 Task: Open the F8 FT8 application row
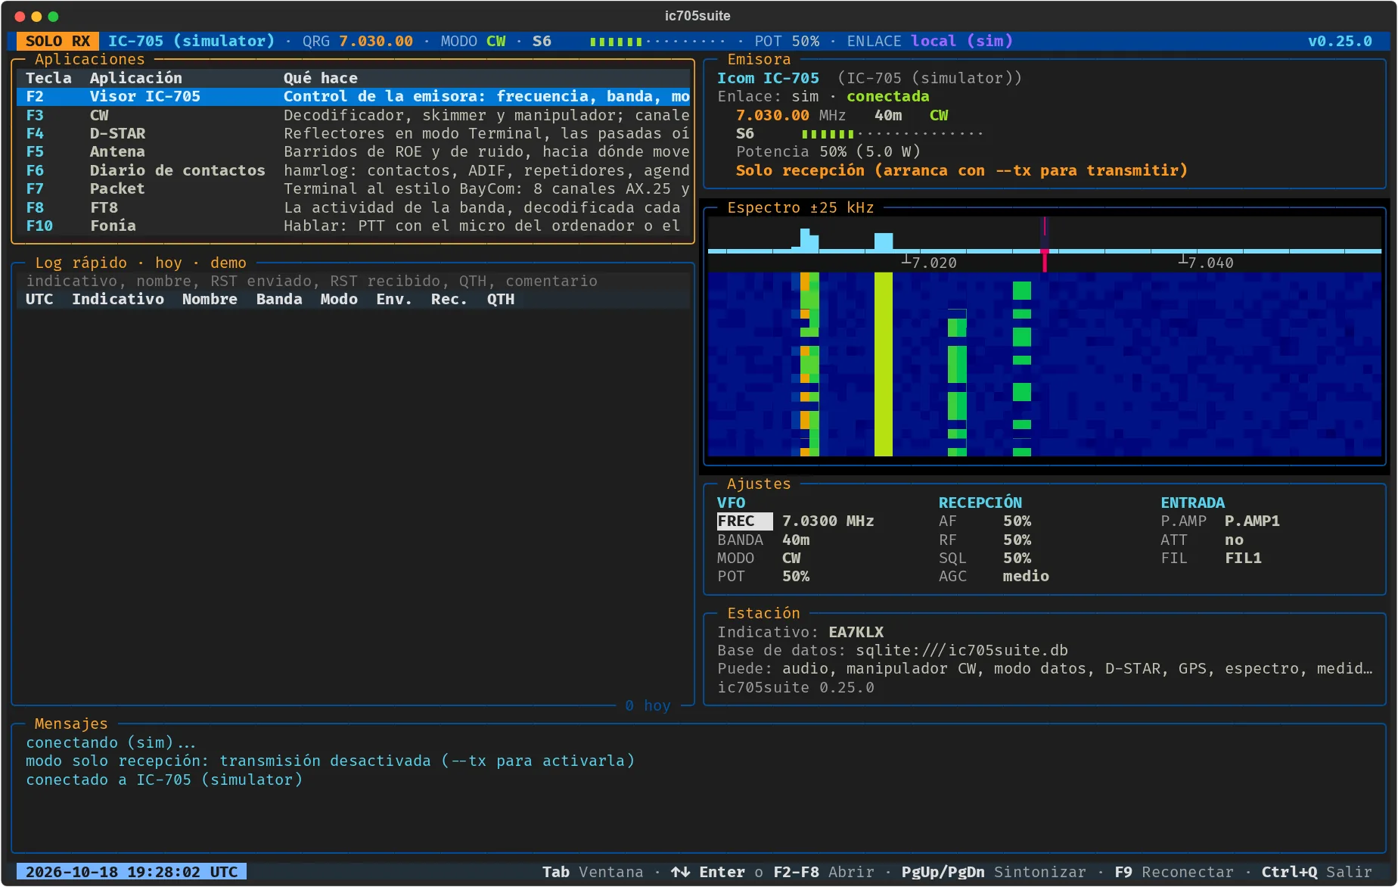(x=353, y=207)
